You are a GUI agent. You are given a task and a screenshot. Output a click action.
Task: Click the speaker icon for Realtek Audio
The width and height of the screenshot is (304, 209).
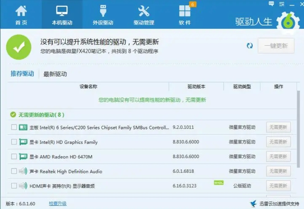click(x=23, y=171)
